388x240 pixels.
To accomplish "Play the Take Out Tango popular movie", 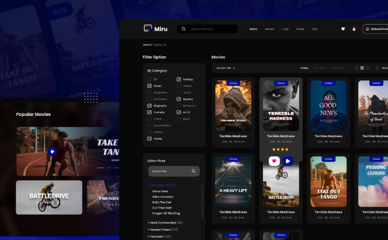I will (52, 151).
